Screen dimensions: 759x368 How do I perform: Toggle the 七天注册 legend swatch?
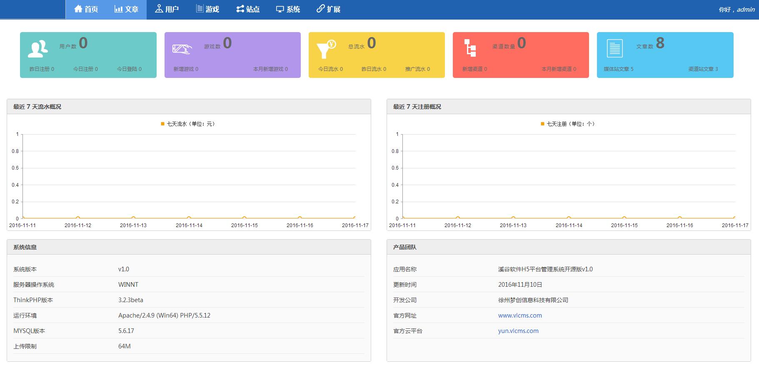[542, 124]
